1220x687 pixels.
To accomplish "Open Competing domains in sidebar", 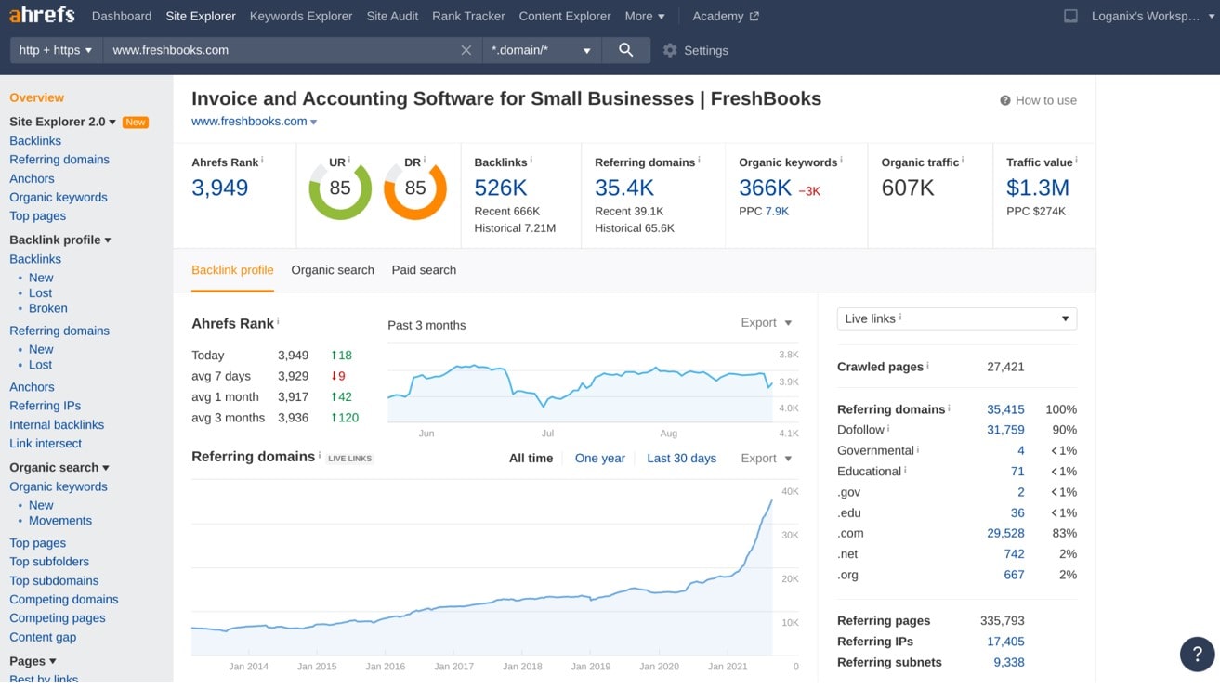I will 64,599.
